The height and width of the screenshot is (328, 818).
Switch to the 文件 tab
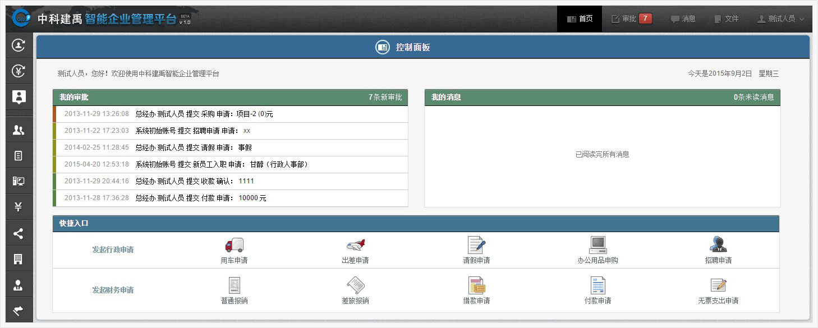[x=727, y=19]
